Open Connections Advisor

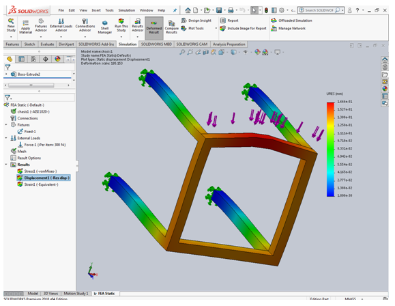85,25
